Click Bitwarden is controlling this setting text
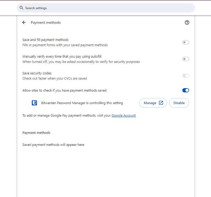The width and height of the screenshot is (211, 197). [82, 103]
